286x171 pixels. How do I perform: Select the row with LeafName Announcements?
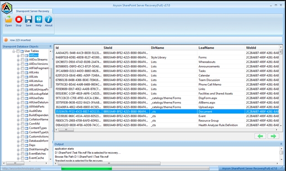pos(167,67)
